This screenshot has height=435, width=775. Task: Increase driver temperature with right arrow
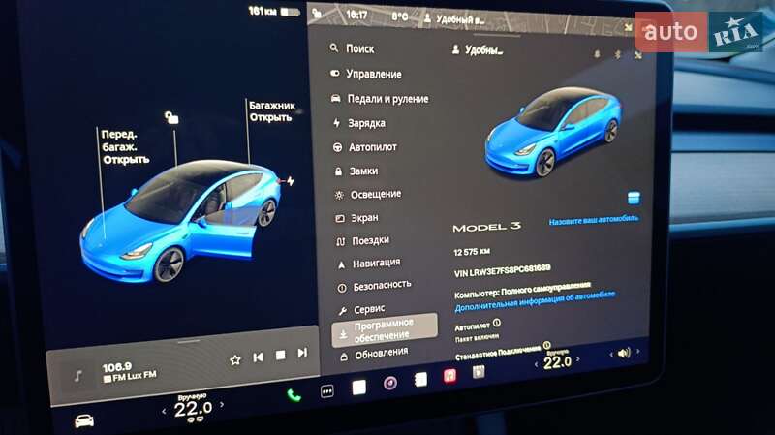tap(222, 404)
